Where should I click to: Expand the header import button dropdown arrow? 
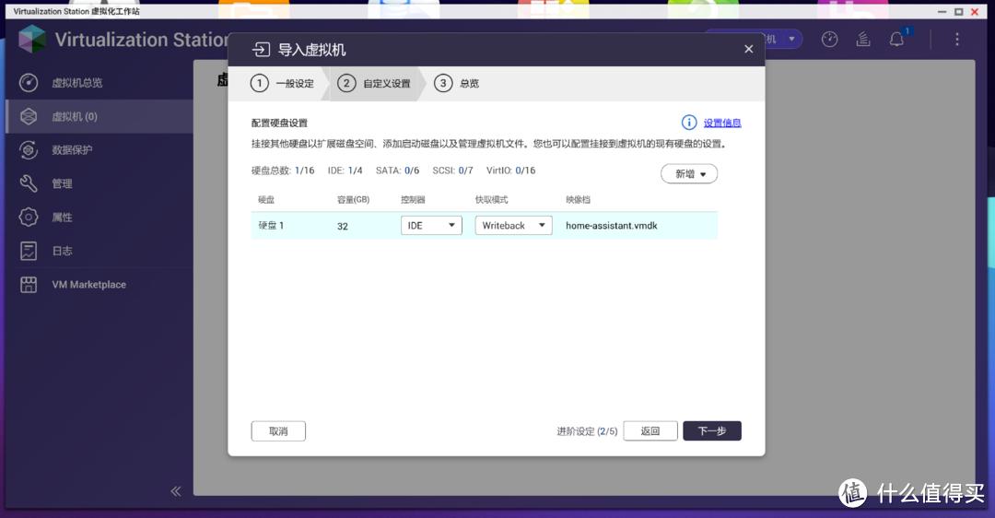pyautogui.click(x=791, y=40)
